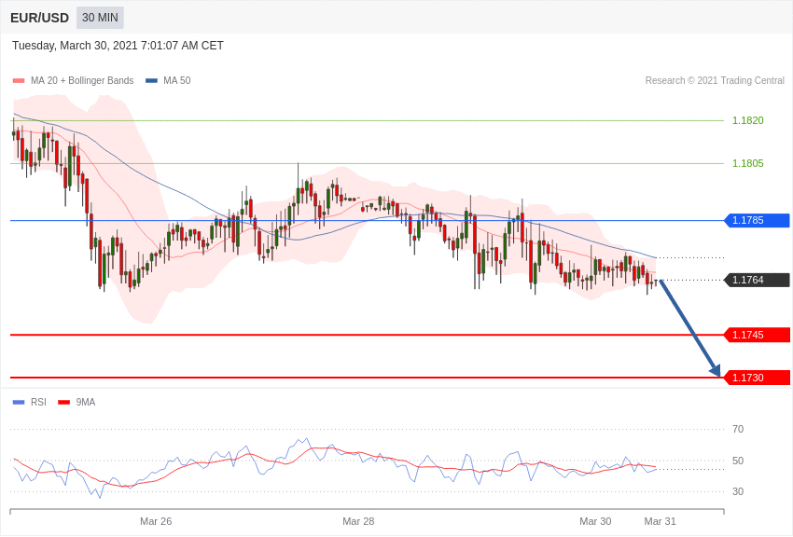Click the 'Mar 26' date axis label

[156, 521]
